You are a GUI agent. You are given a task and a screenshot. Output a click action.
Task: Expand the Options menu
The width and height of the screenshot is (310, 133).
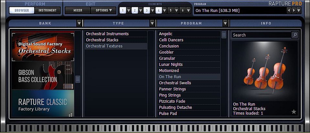pyautogui.click(x=103, y=10)
